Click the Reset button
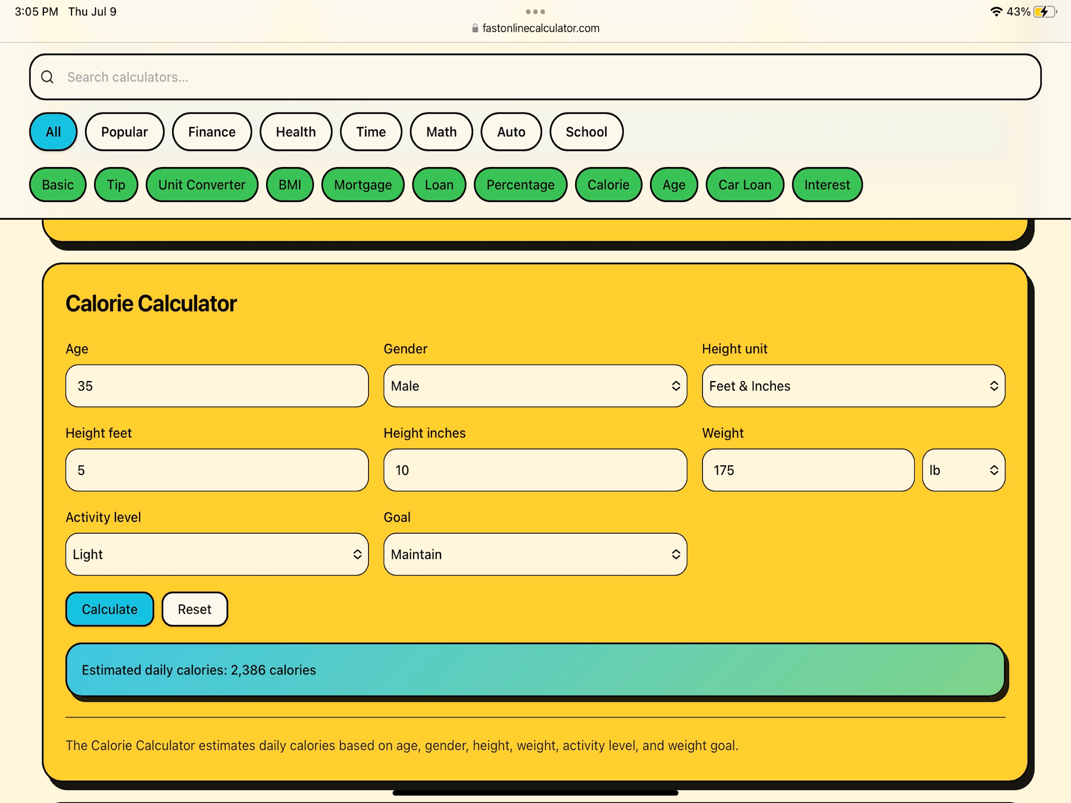The image size is (1071, 803). click(195, 609)
